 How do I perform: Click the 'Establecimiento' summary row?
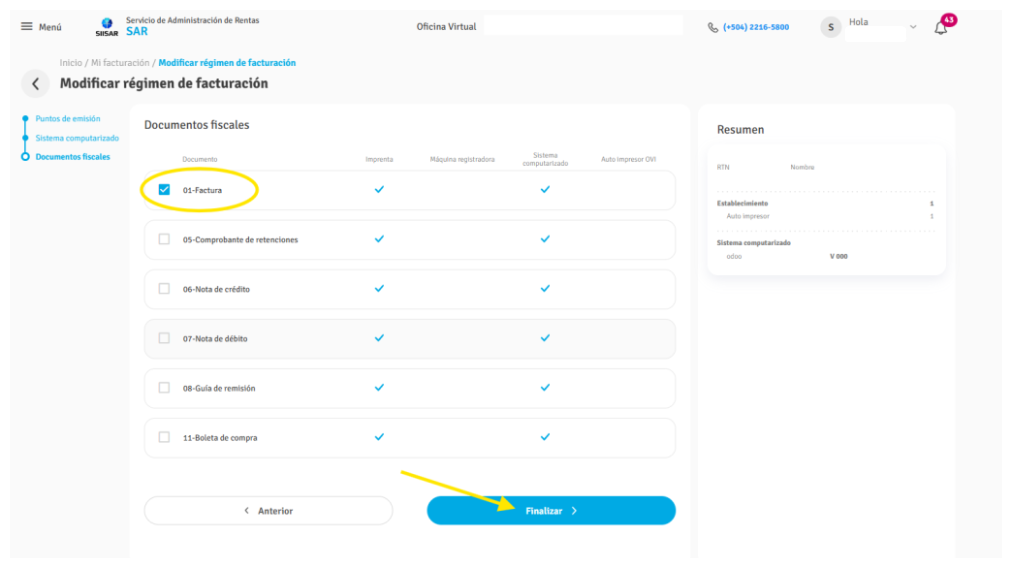(x=825, y=203)
